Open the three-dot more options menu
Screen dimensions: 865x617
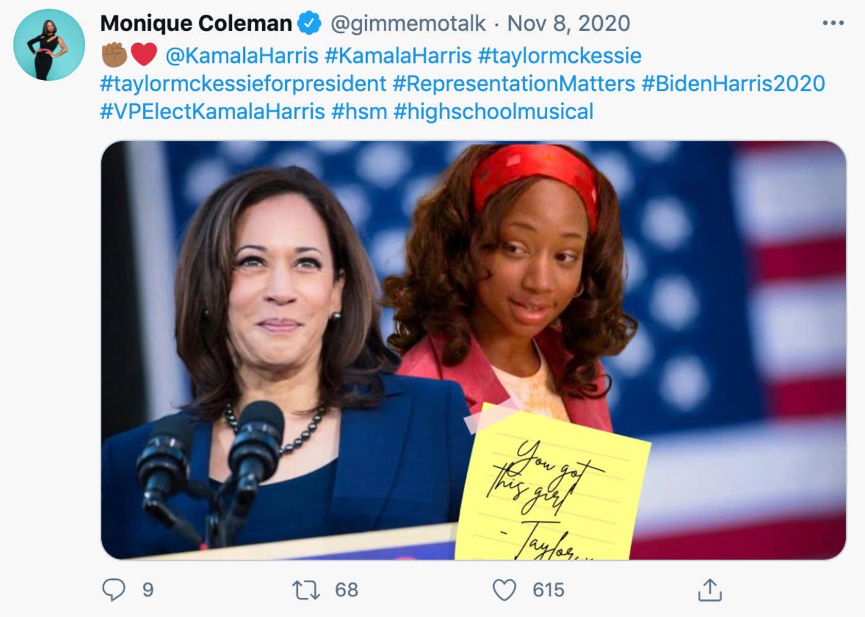click(833, 23)
